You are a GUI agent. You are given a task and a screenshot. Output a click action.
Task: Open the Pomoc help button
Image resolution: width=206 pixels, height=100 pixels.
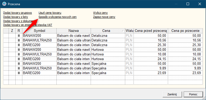point(193,94)
